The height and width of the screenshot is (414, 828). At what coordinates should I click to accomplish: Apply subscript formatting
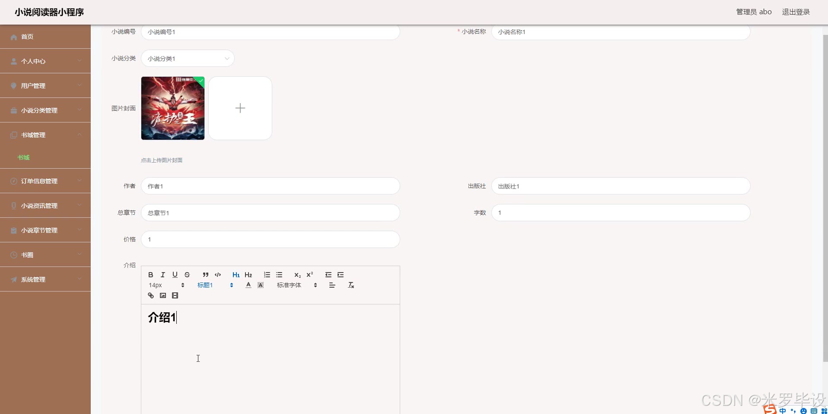(x=297, y=275)
